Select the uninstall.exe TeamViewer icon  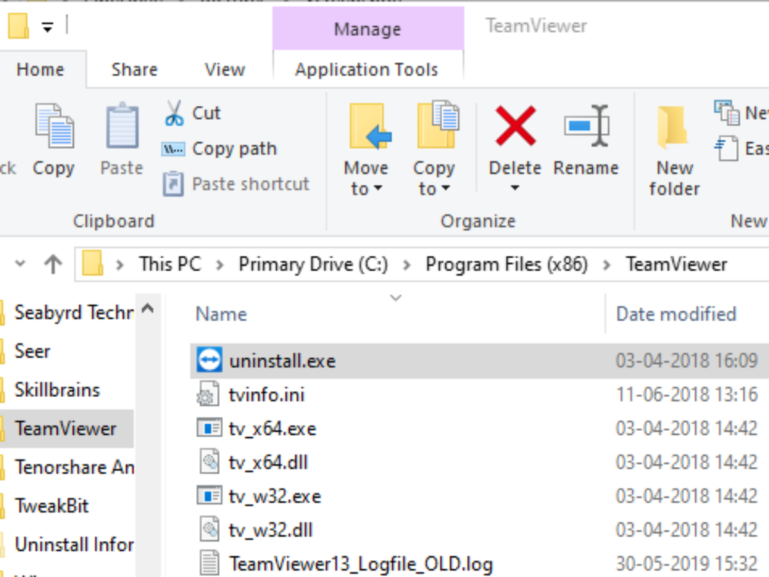[209, 360]
